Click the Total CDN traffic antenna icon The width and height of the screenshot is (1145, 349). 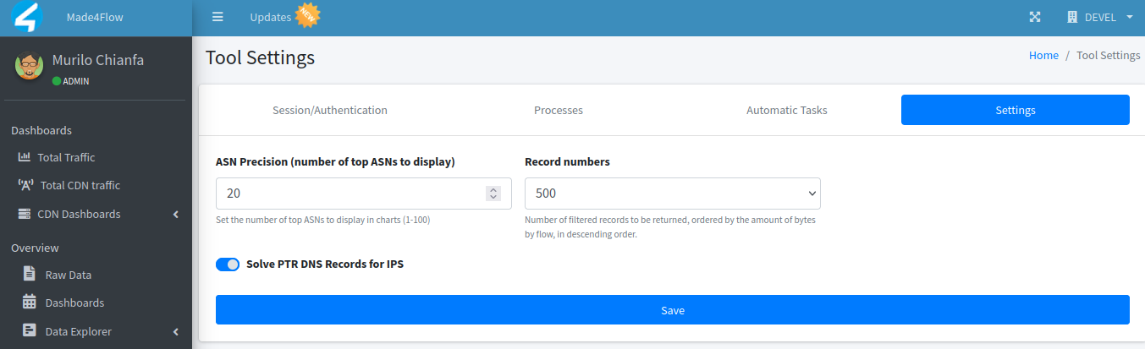[25, 185]
